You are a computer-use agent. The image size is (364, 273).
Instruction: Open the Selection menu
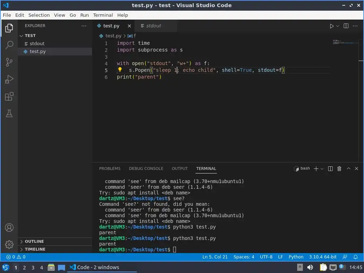39,15
